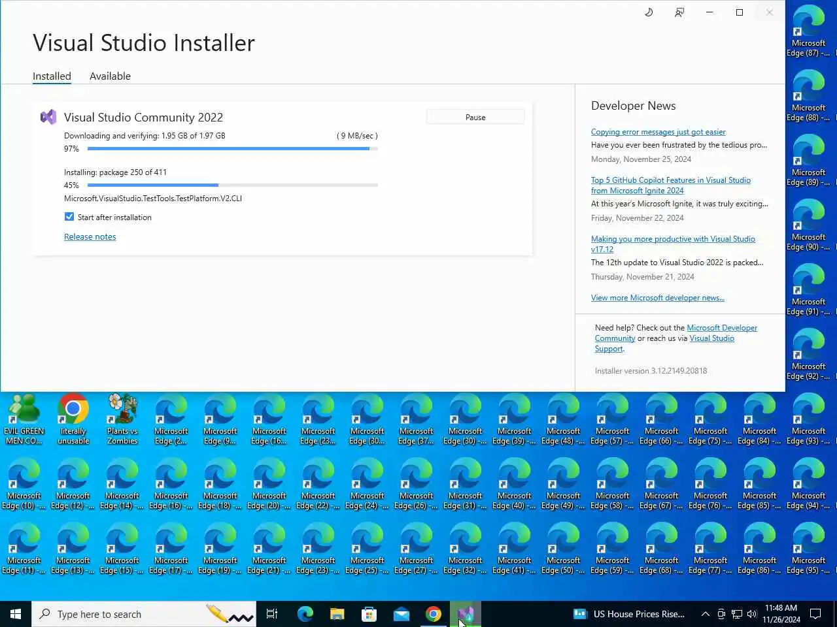Select Microsoft Edge (39) desktop shortcut
Image resolution: width=837 pixels, height=627 pixels.
tap(515, 420)
